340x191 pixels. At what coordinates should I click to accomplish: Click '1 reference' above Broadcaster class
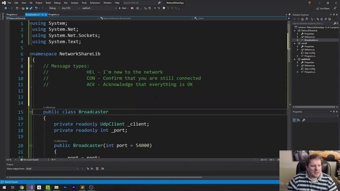pyautogui.click(x=49, y=107)
